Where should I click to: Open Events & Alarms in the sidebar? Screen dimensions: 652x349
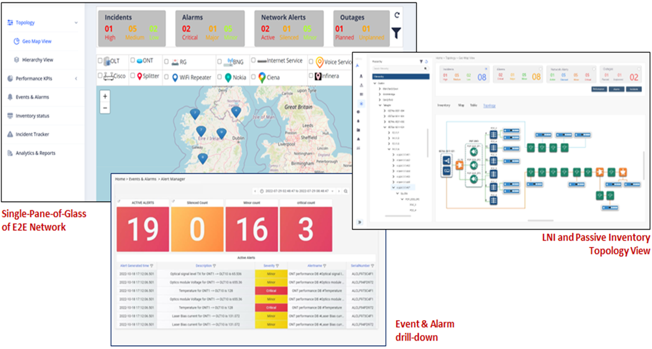point(32,97)
